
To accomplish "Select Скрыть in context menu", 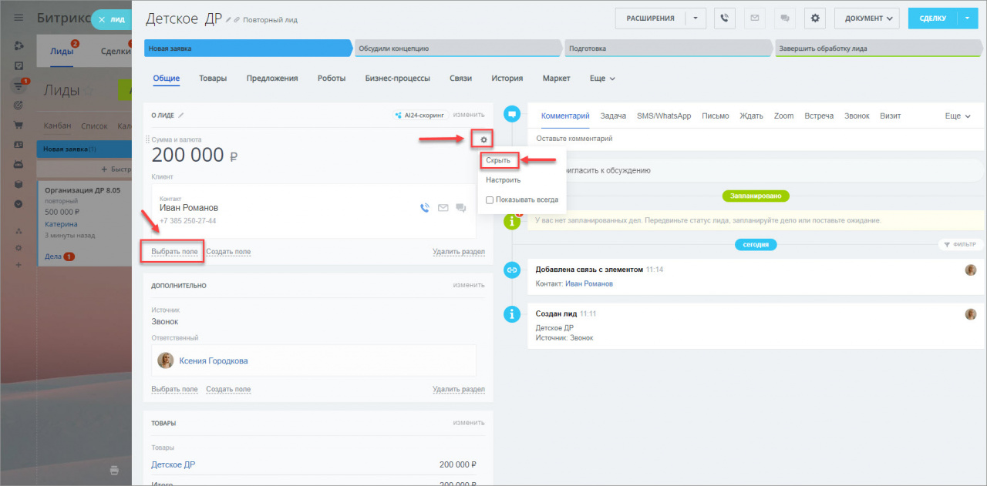I will click(498, 160).
